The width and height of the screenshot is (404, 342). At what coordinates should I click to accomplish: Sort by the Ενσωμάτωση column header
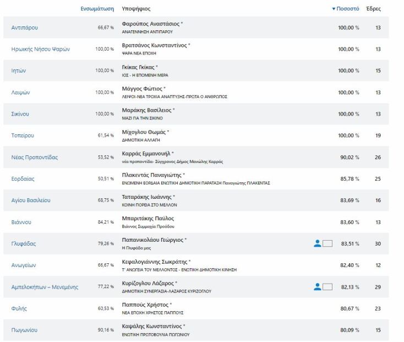97,9
